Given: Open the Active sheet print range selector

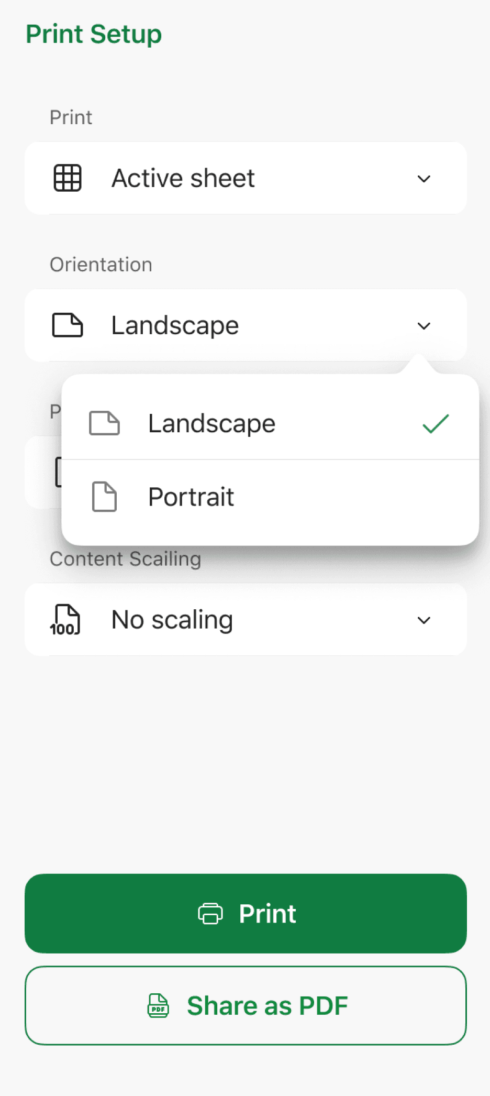Looking at the screenshot, I should 246,178.
